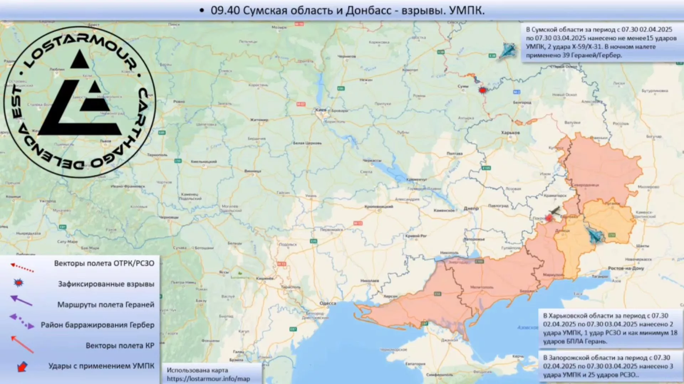Click the M-2 road shield near Белгород
The height and width of the screenshot is (384, 684).
click(517, 92)
